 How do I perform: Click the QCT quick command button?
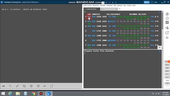[167, 71]
